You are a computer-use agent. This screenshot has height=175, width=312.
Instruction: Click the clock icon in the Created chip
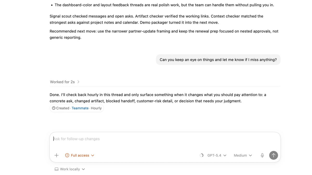[x=54, y=108]
